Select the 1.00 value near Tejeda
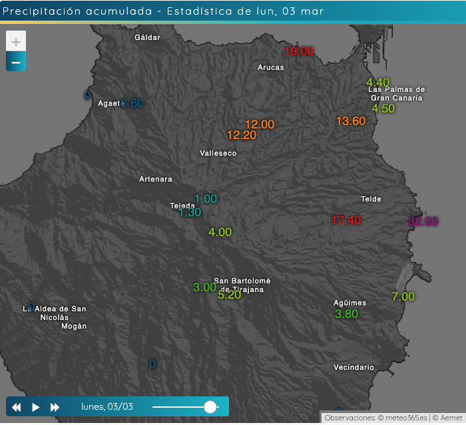The image size is (466, 425). click(x=206, y=199)
